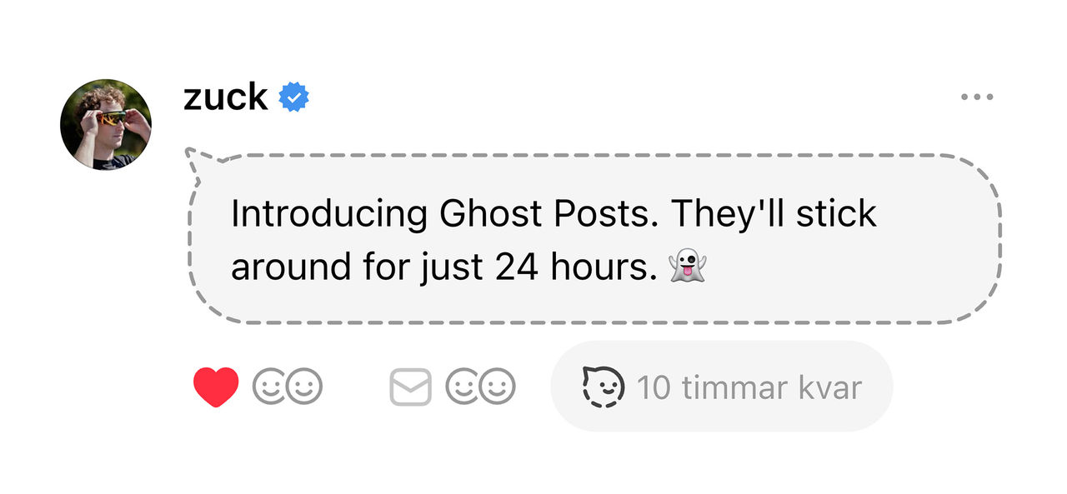Screen dimensions: 1067x494
Task: Click the ghost emoji in the post
Action: 688,267
